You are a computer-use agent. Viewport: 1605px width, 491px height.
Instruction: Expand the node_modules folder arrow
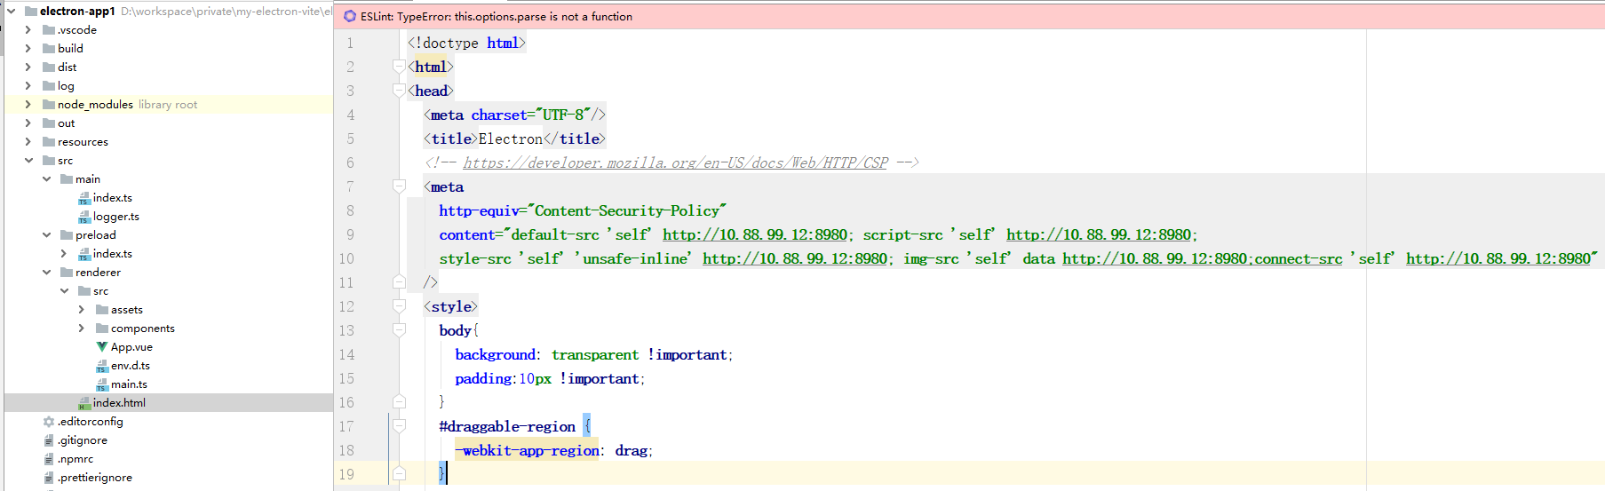coord(28,105)
